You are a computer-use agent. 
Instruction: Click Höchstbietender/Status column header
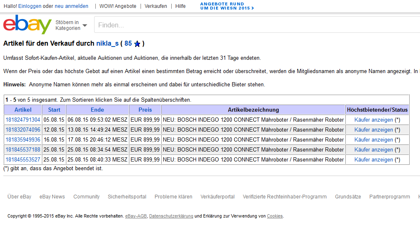coord(377,110)
